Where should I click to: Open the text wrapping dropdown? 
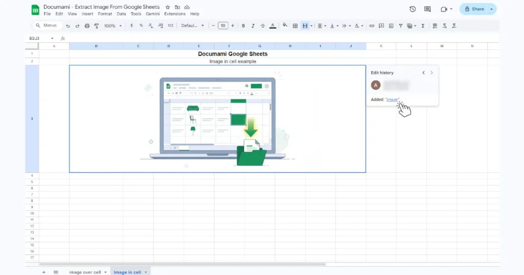[346, 26]
